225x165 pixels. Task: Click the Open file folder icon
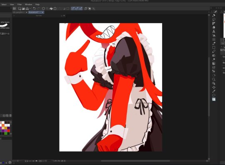tap(23, 9)
